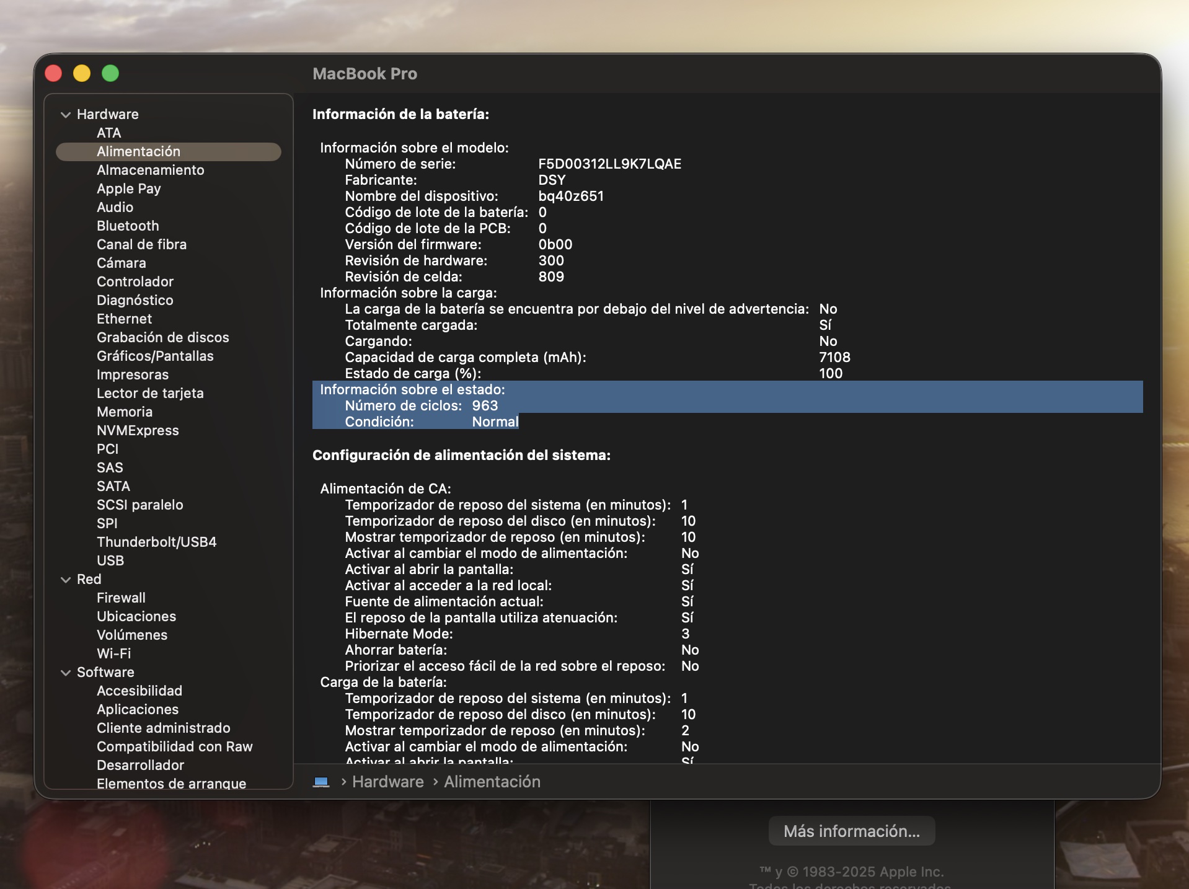The image size is (1189, 889).
Task: Select Bluetooth in the sidebar
Action: tap(128, 226)
